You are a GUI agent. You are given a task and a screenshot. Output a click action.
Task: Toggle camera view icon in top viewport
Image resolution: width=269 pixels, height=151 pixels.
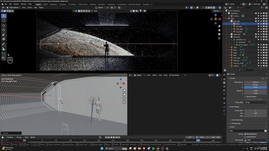click(219, 34)
